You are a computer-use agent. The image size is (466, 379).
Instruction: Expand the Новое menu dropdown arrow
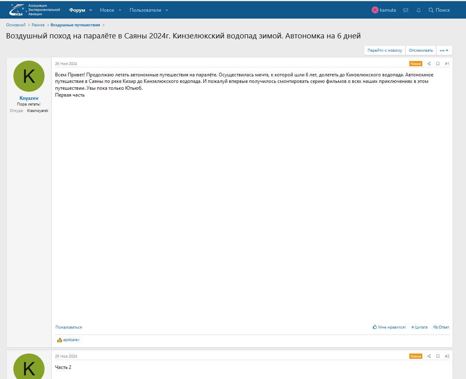coord(120,10)
